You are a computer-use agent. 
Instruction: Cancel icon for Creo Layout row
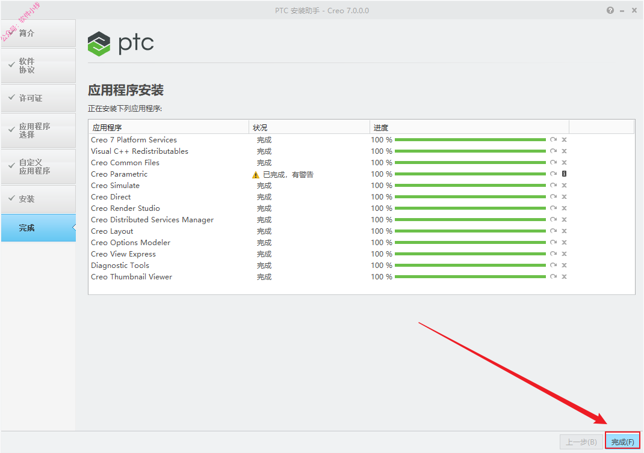[x=565, y=231]
